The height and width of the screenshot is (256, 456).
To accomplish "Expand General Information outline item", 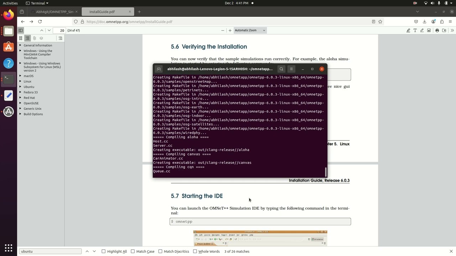I will [x=20, y=45].
